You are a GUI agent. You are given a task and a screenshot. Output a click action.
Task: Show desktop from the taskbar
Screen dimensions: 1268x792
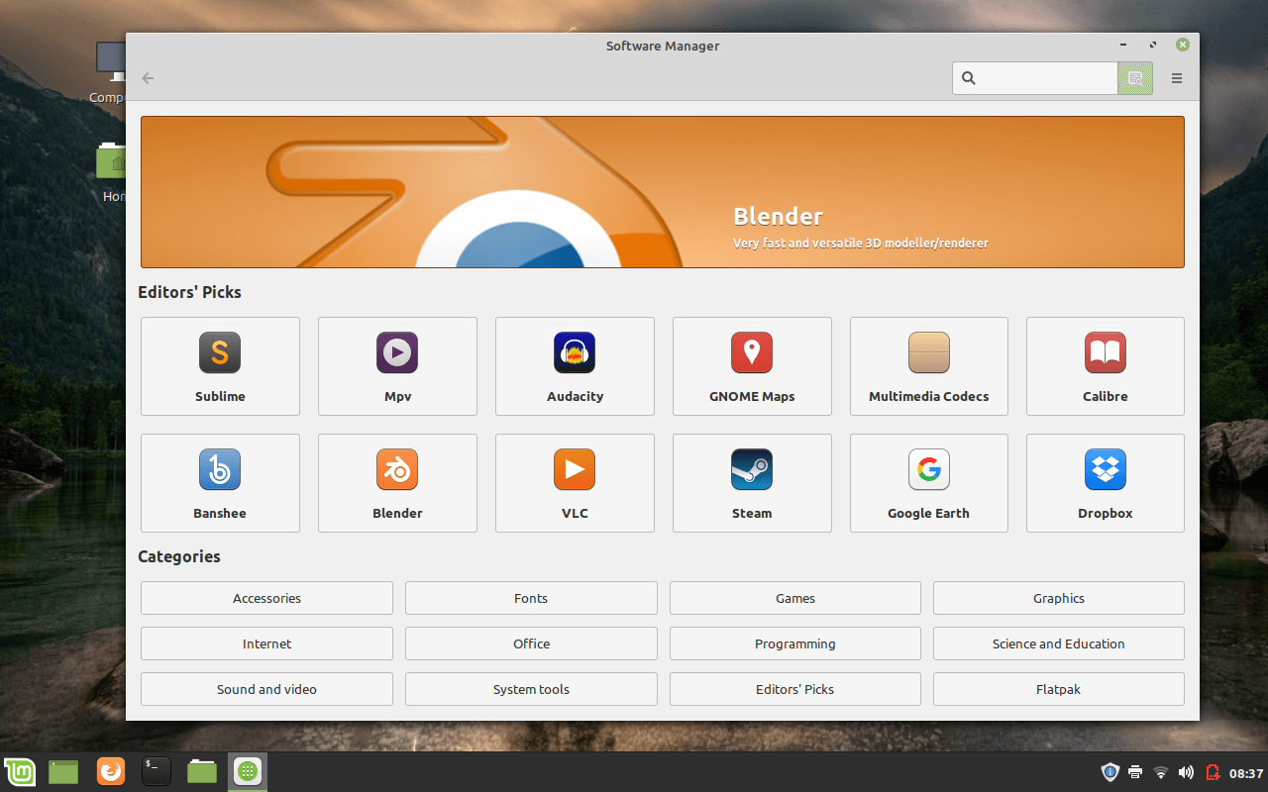(x=63, y=771)
